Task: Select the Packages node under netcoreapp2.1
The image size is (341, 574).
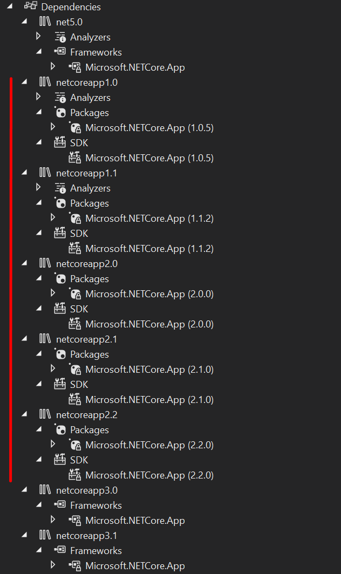Action: [90, 354]
